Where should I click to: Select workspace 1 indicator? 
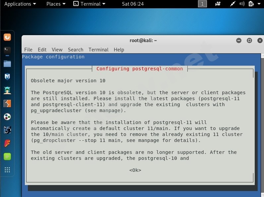[x=202, y=4]
